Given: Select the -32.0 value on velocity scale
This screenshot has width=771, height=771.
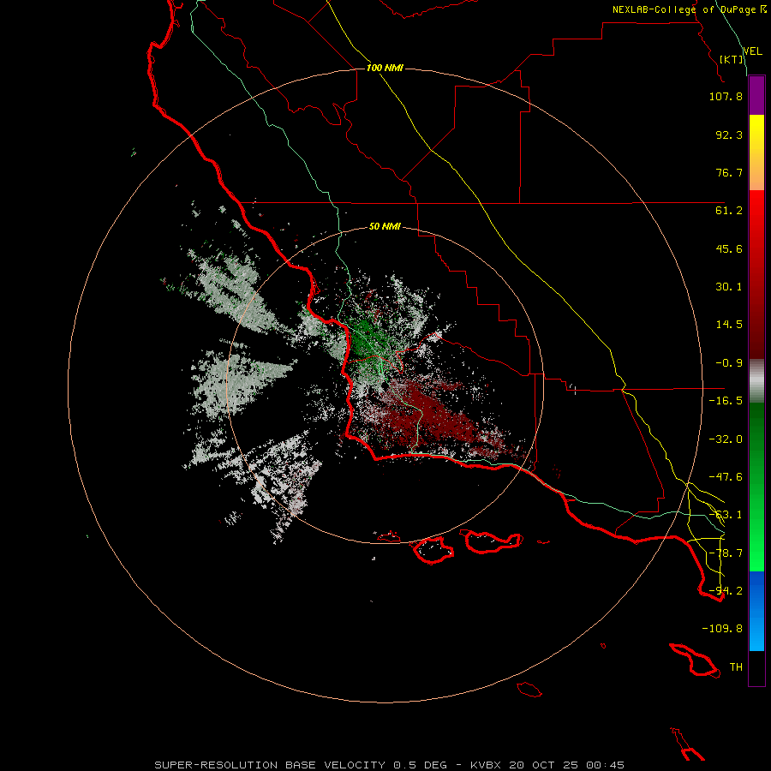Looking at the screenshot, I should [726, 439].
